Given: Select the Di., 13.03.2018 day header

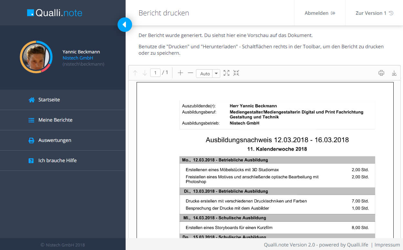Looking at the screenshot, I should click(x=277, y=191).
